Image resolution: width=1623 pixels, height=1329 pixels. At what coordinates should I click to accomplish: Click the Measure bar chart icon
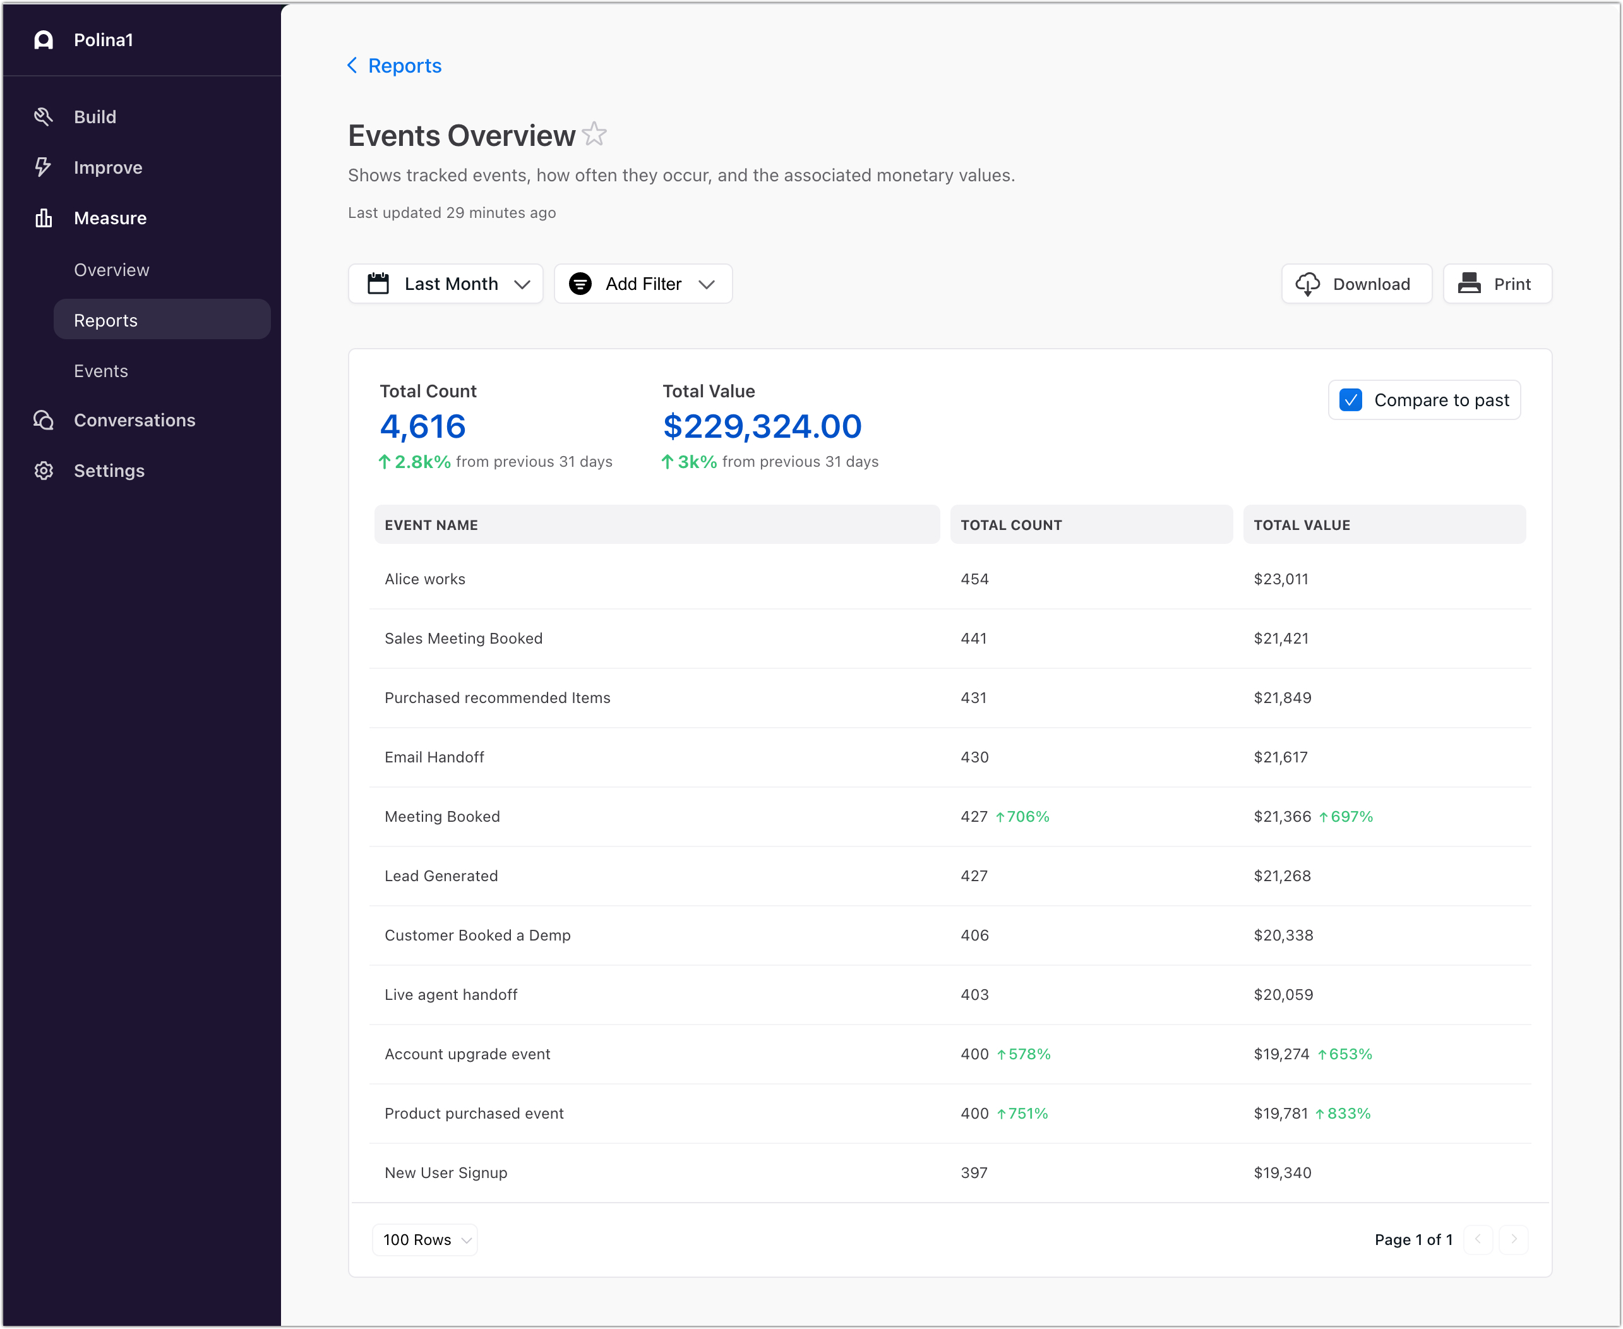[x=44, y=218]
